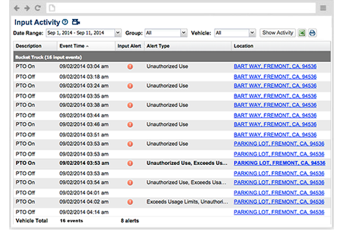The image size is (343, 240).
Task: Sort by the Description column header
Action: 35,46
